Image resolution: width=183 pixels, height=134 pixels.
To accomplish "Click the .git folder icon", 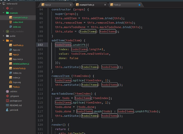I will 7,8.
